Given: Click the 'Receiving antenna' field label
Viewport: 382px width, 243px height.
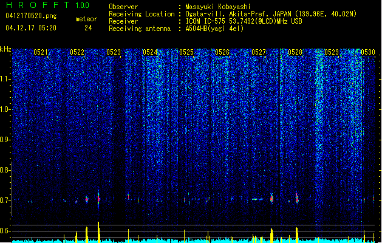Looking at the screenshot, I should [140, 29].
